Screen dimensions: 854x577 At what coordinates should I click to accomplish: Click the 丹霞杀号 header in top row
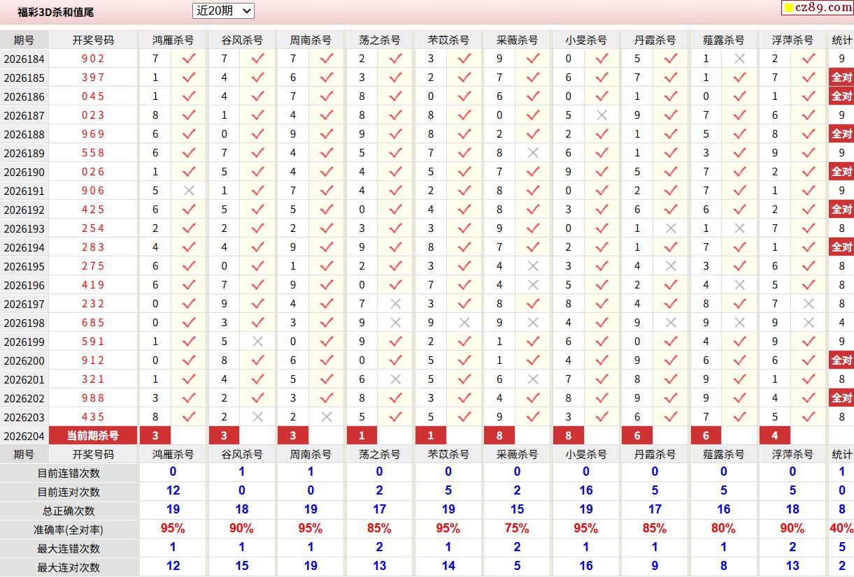pos(655,41)
